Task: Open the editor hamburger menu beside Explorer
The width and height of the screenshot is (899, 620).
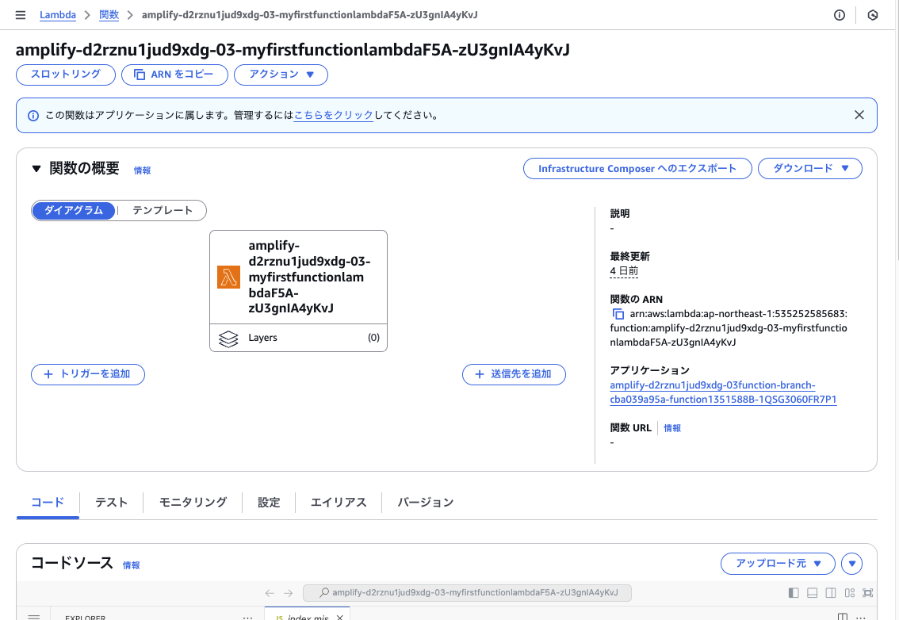Action: point(34,617)
